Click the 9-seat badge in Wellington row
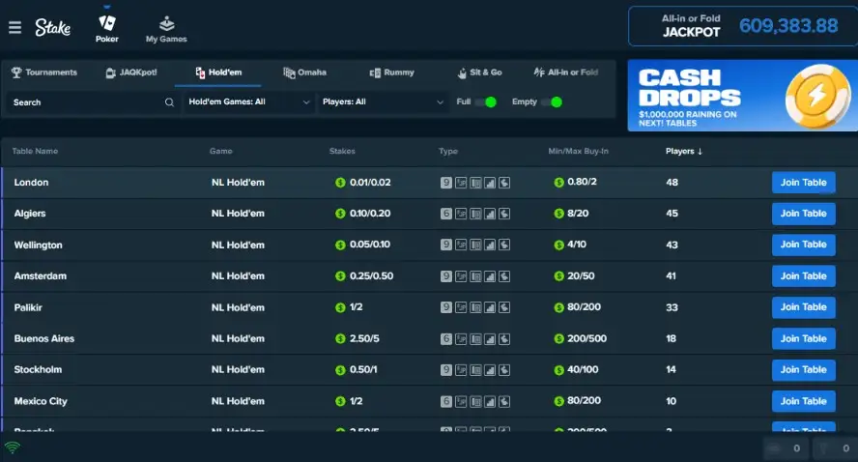 [x=446, y=245]
